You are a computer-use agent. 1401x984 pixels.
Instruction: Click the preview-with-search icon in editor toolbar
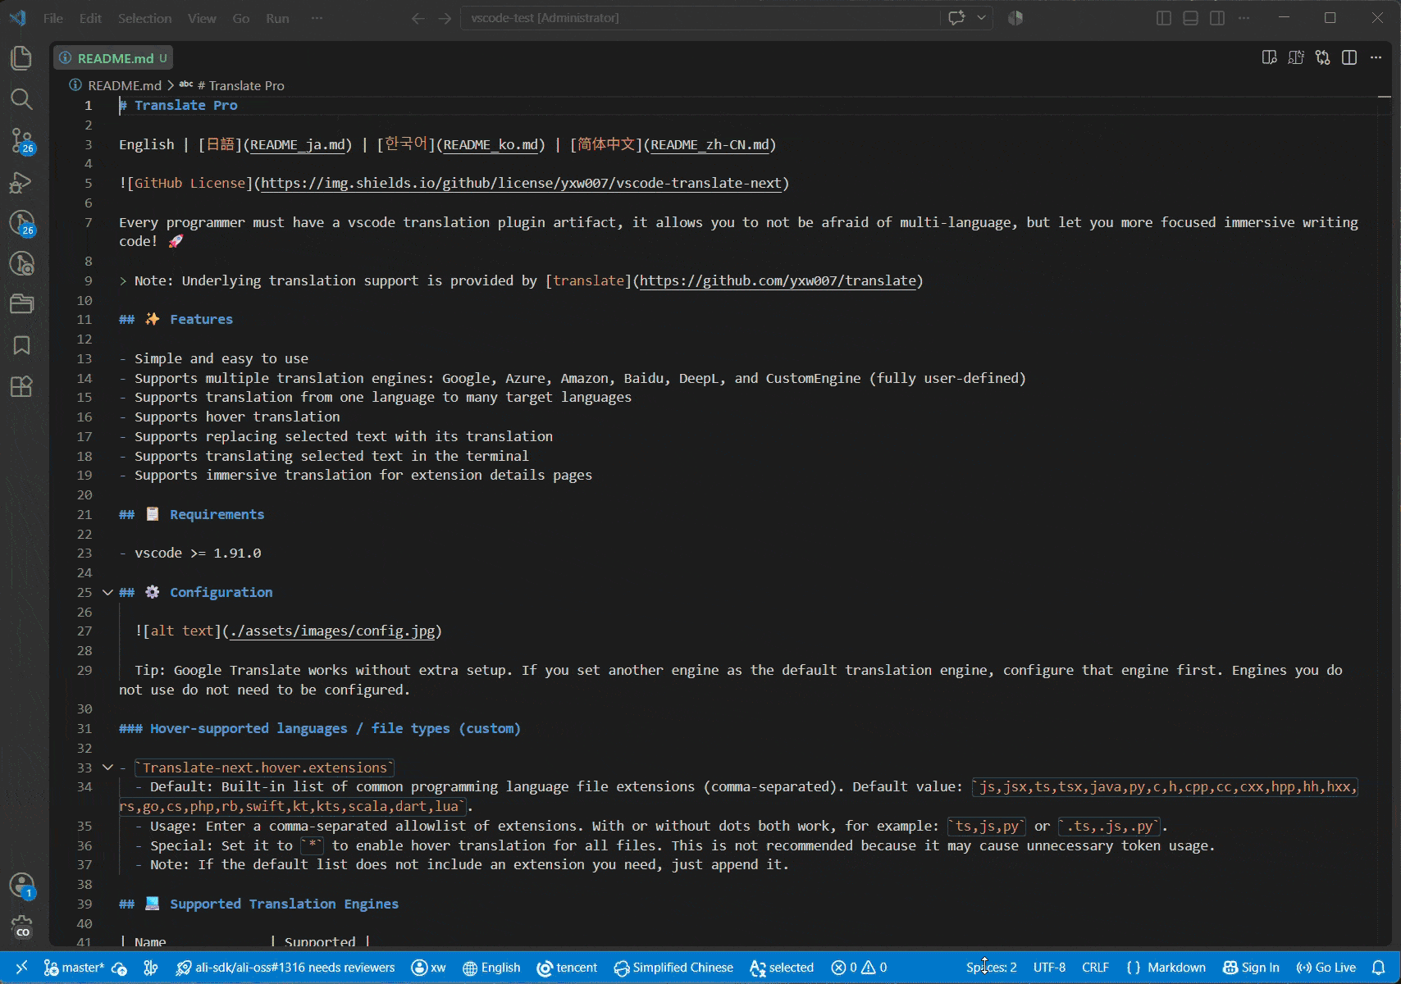tap(1296, 57)
